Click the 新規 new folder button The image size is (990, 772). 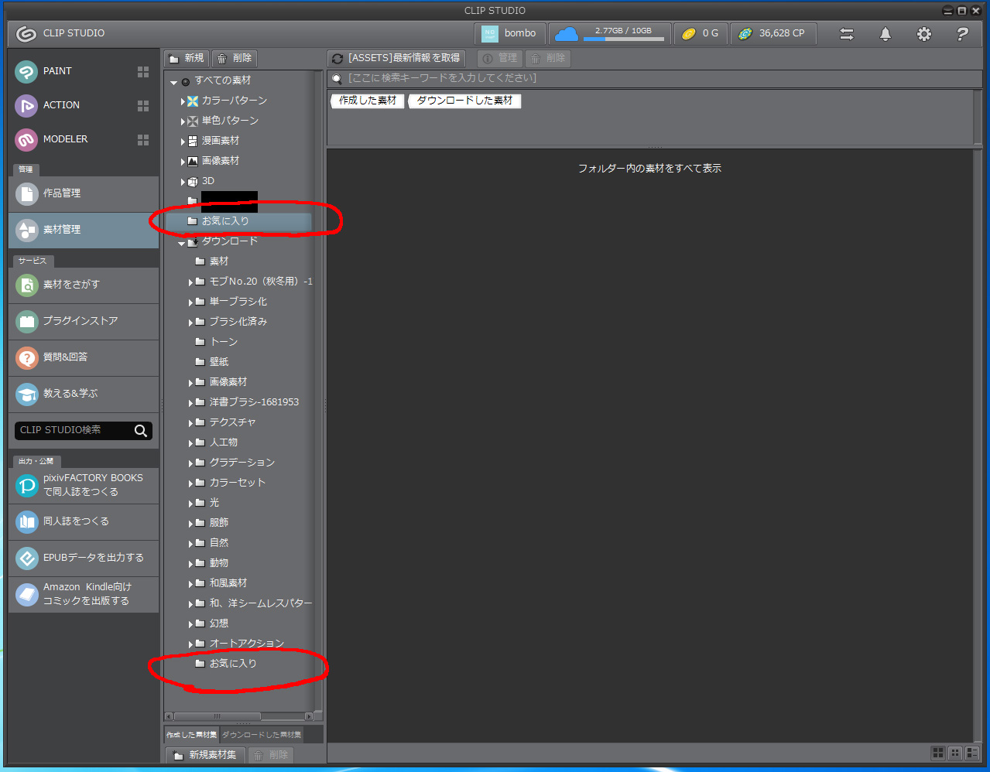187,58
